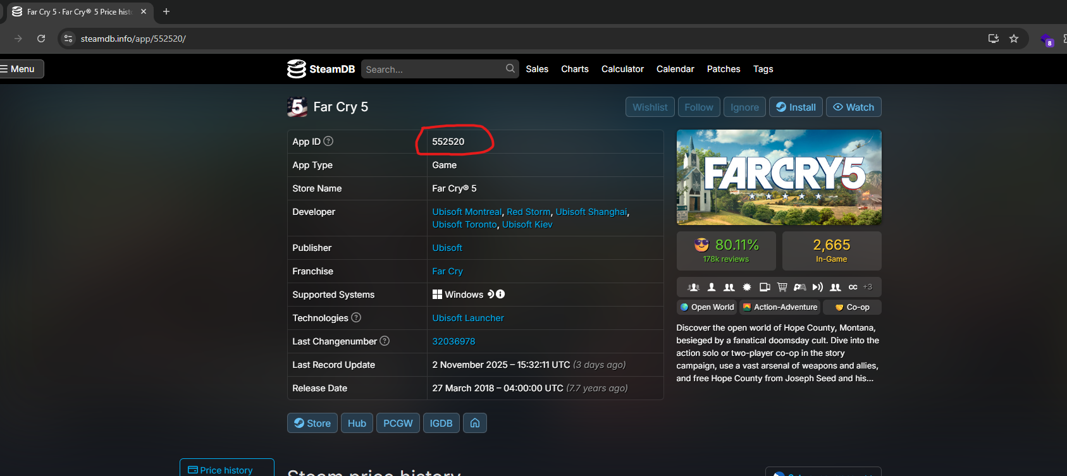Image resolution: width=1067 pixels, height=476 pixels.
Task: Open changenumber 32036978 link
Action: click(x=453, y=341)
